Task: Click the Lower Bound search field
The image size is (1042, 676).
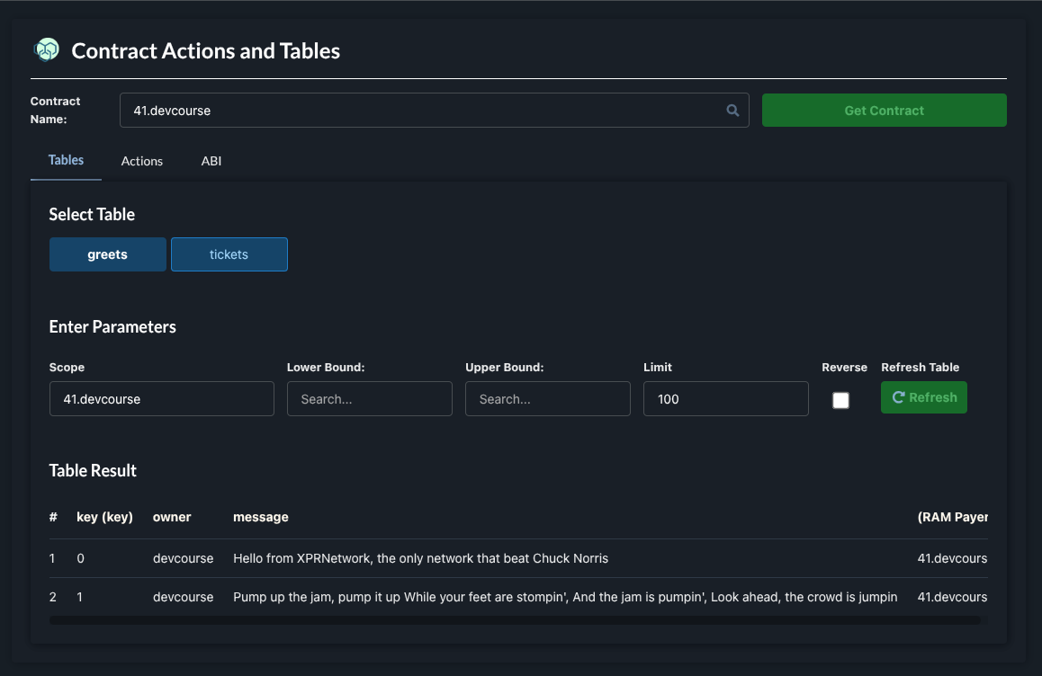Action: pyautogui.click(x=369, y=399)
